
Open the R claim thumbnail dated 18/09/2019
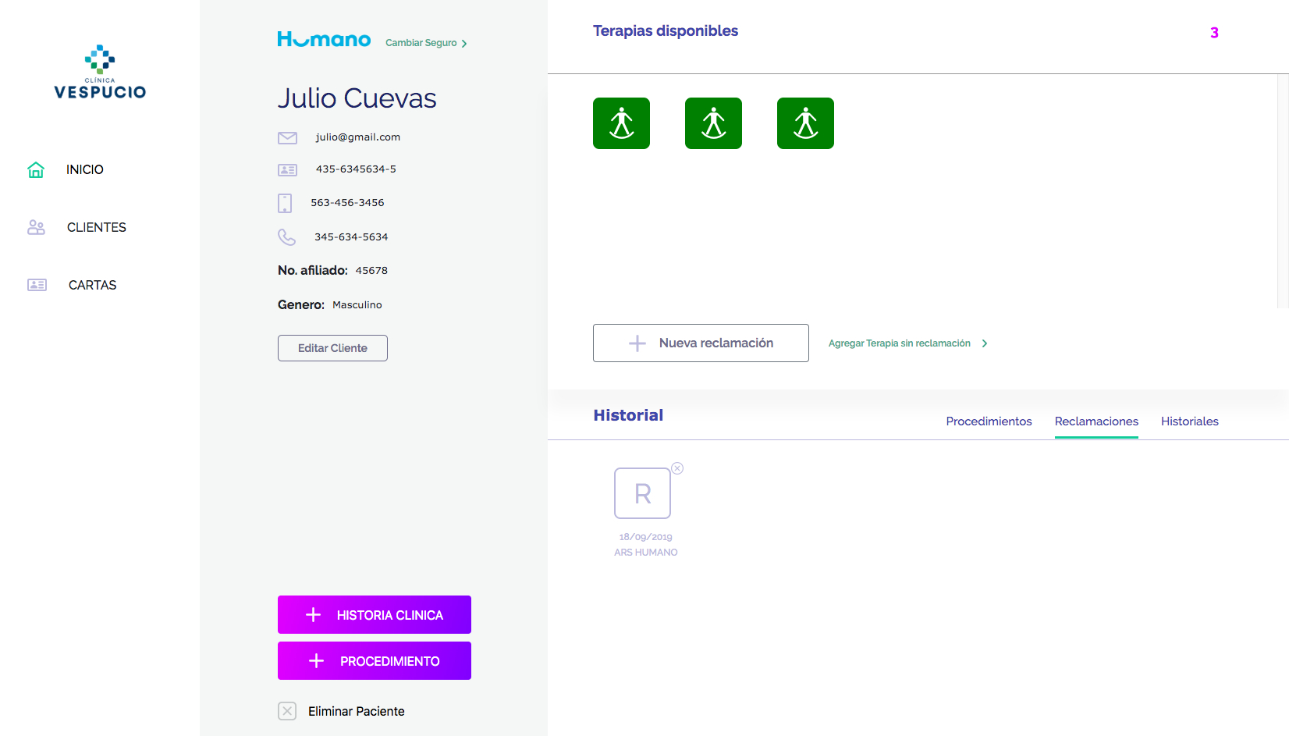pyautogui.click(x=642, y=493)
